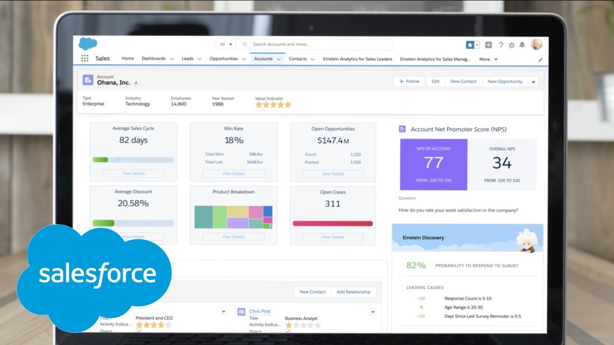Open the global actions plus icon
Screen dimensions: 614x345
tap(488, 45)
